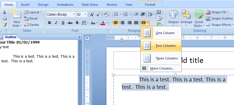234x105 pixels.
Task: Click outline pane scrollbar up arrow
Action: pos(80,42)
